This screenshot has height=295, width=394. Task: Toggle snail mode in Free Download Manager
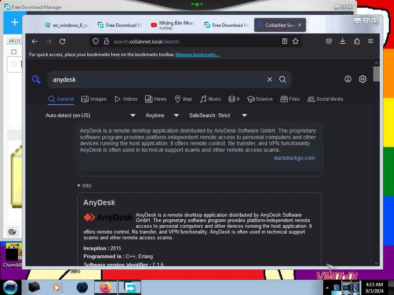pos(13,232)
